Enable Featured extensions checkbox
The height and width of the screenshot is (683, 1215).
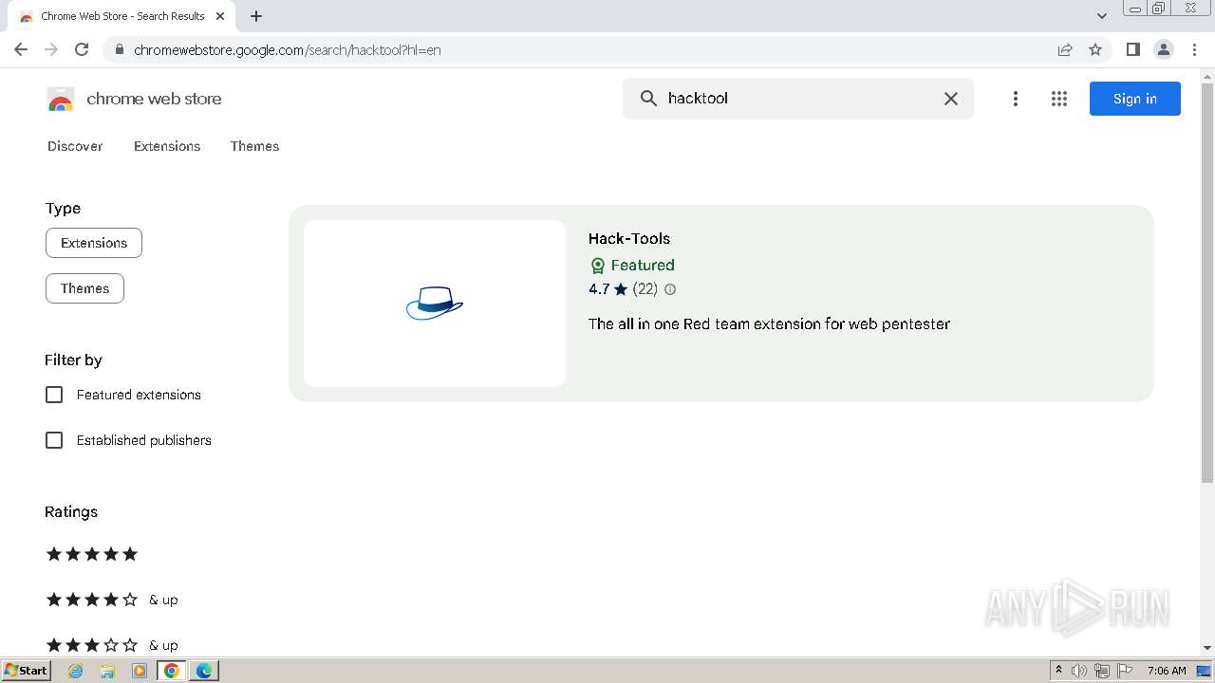click(x=54, y=395)
